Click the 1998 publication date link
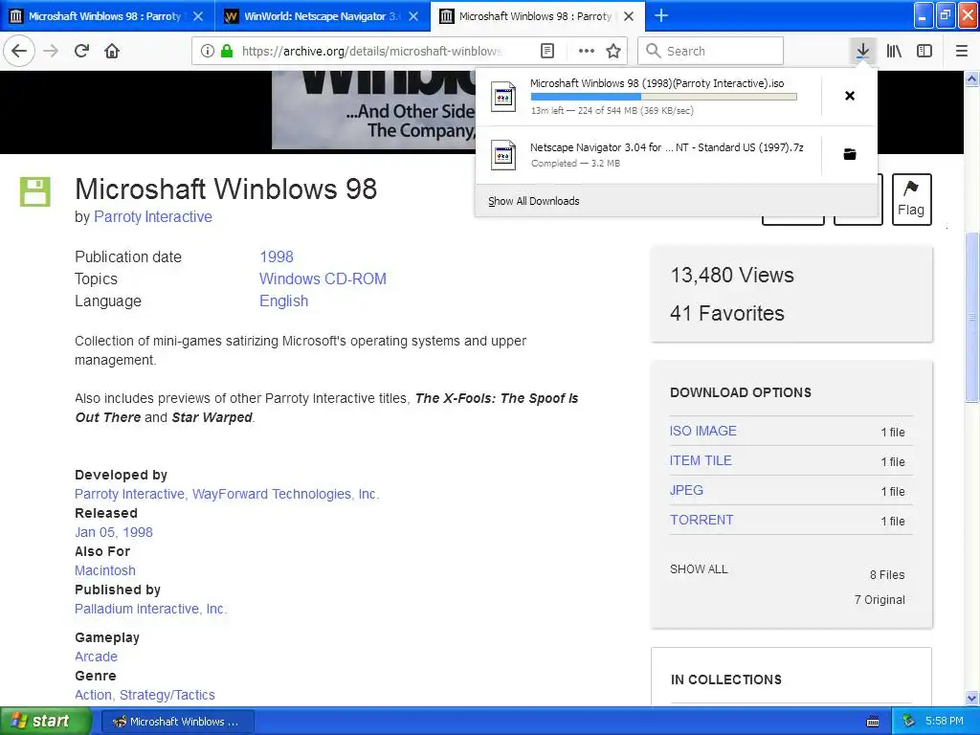This screenshot has width=980, height=735. point(277,256)
